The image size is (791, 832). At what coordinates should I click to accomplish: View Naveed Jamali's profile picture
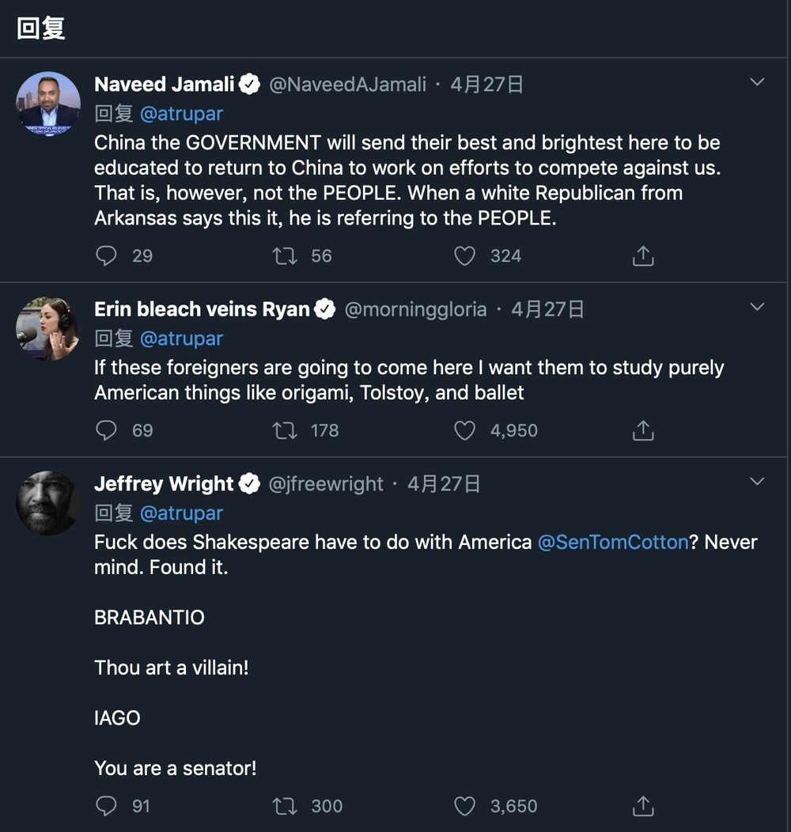[x=48, y=104]
